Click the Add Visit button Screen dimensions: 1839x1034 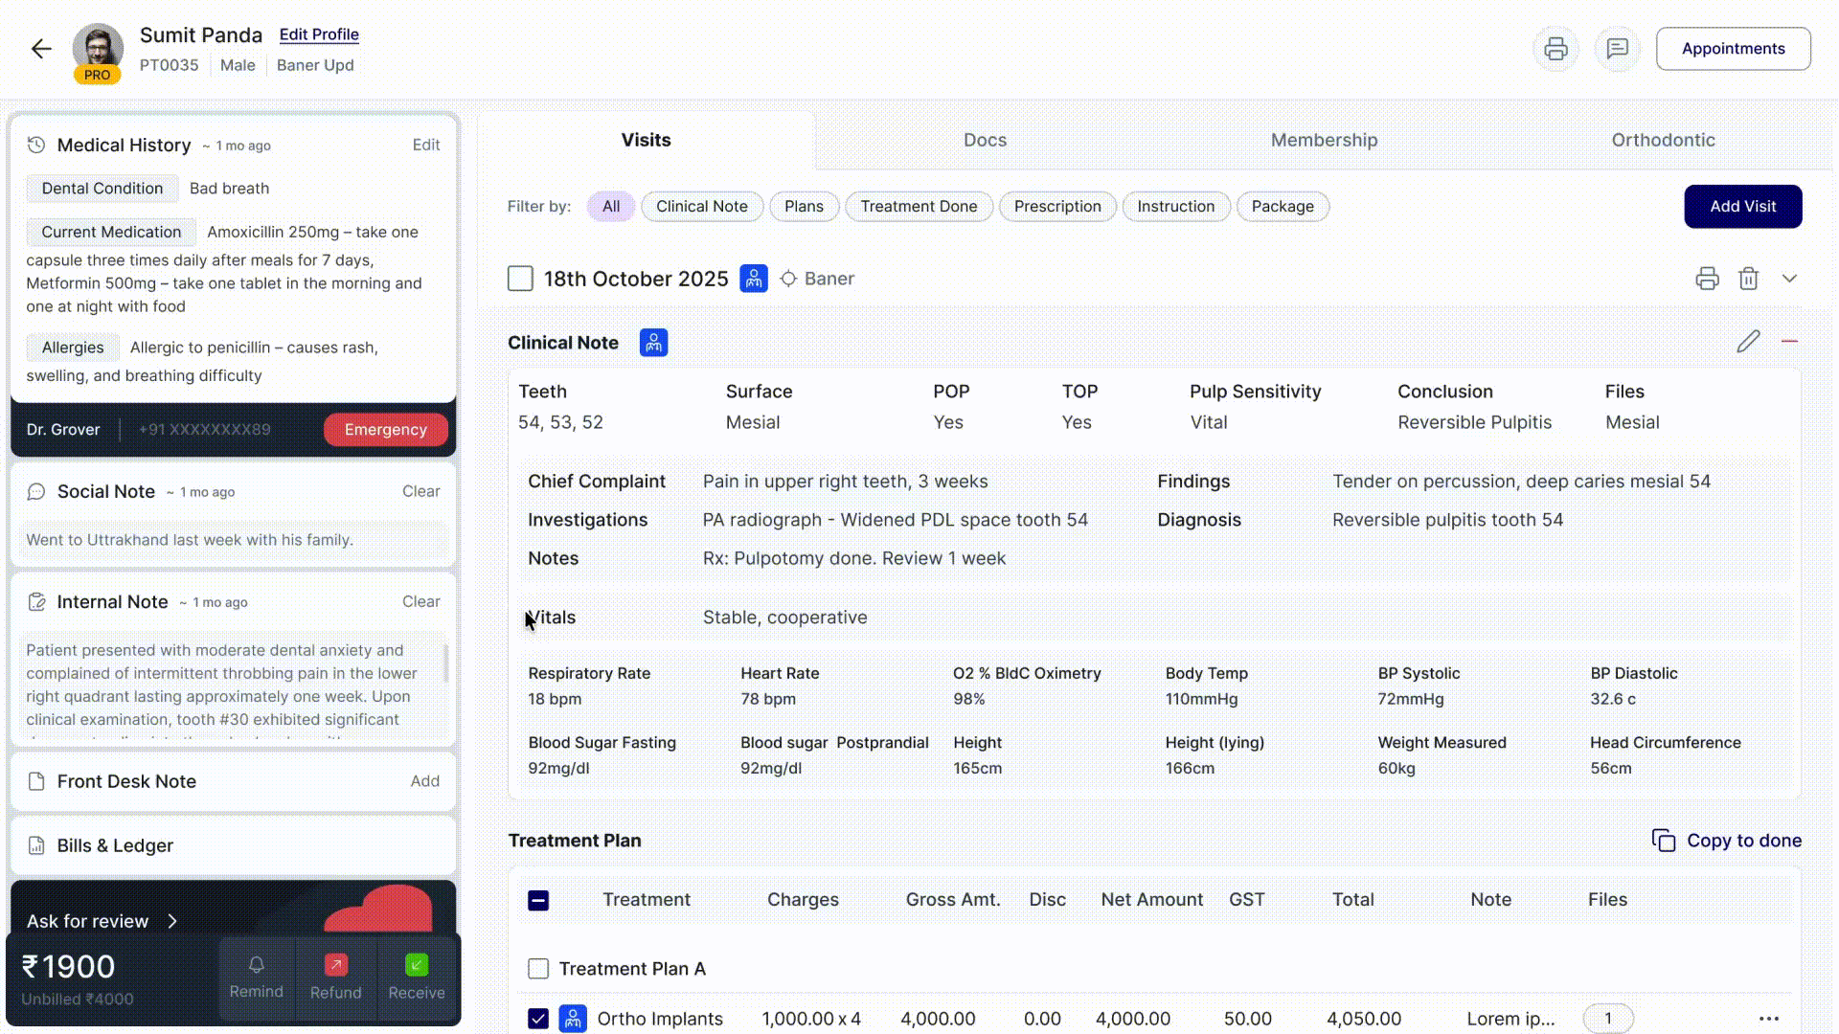click(x=1742, y=206)
